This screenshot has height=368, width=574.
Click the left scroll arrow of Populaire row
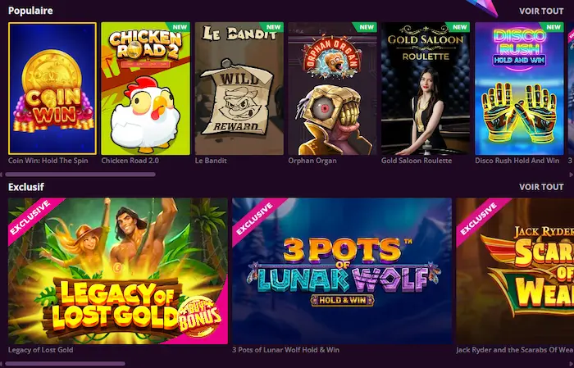click(x=2, y=175)
